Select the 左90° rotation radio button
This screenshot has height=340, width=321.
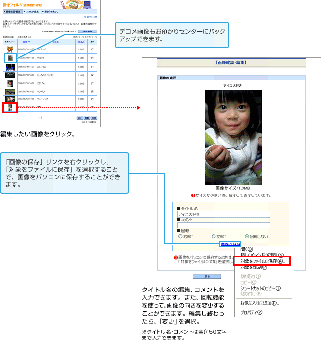[214, 236]
